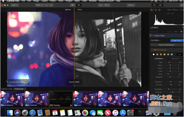Show the histogram panel icon
184x117 pixels.
(x=151, y=10)
